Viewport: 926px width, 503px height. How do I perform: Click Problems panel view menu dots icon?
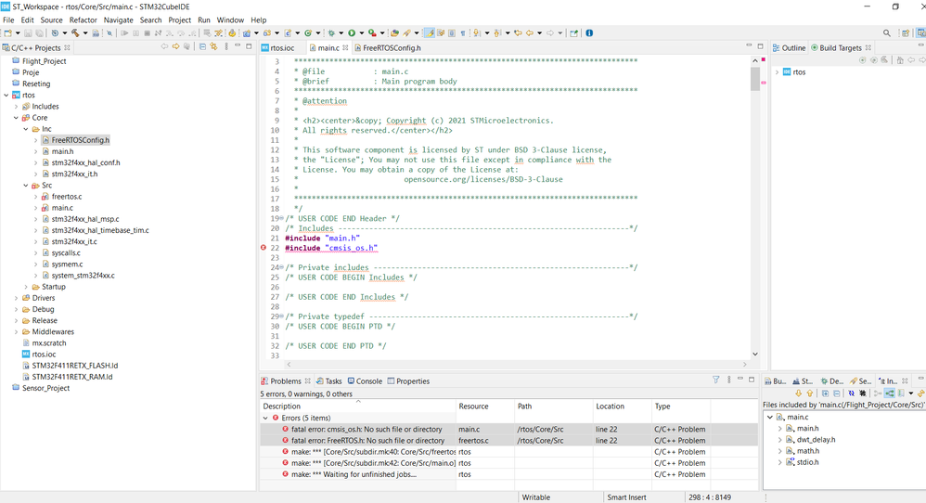[x=728, y=380]
